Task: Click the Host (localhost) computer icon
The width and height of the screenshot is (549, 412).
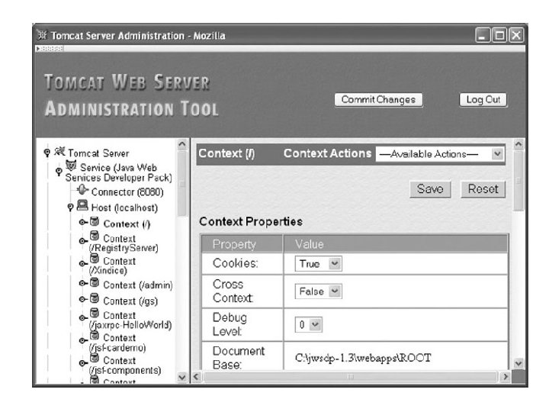Action: click(82, 205)
